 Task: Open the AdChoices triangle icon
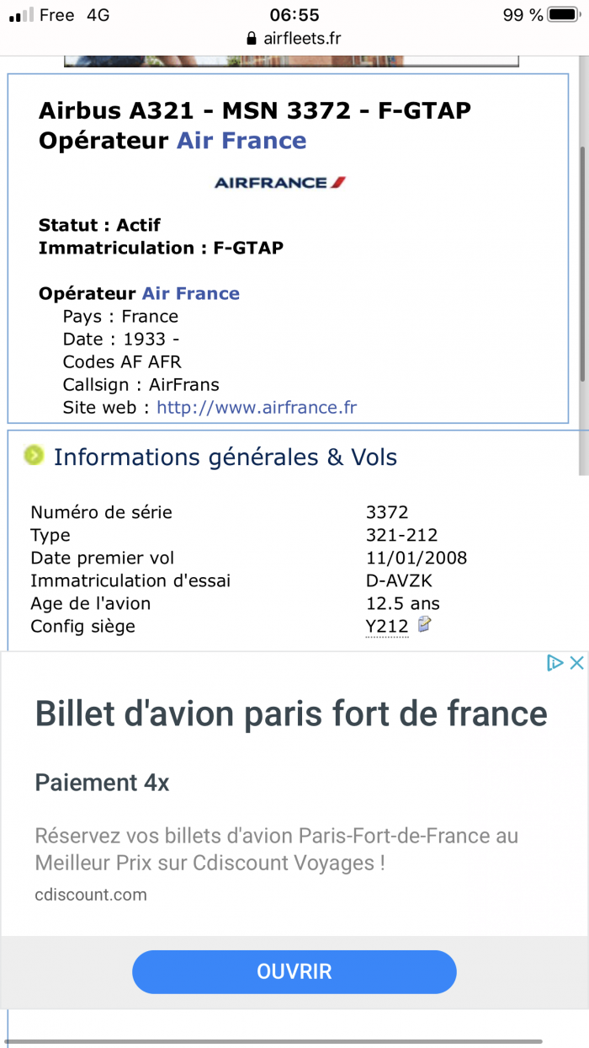pos(555,663)
